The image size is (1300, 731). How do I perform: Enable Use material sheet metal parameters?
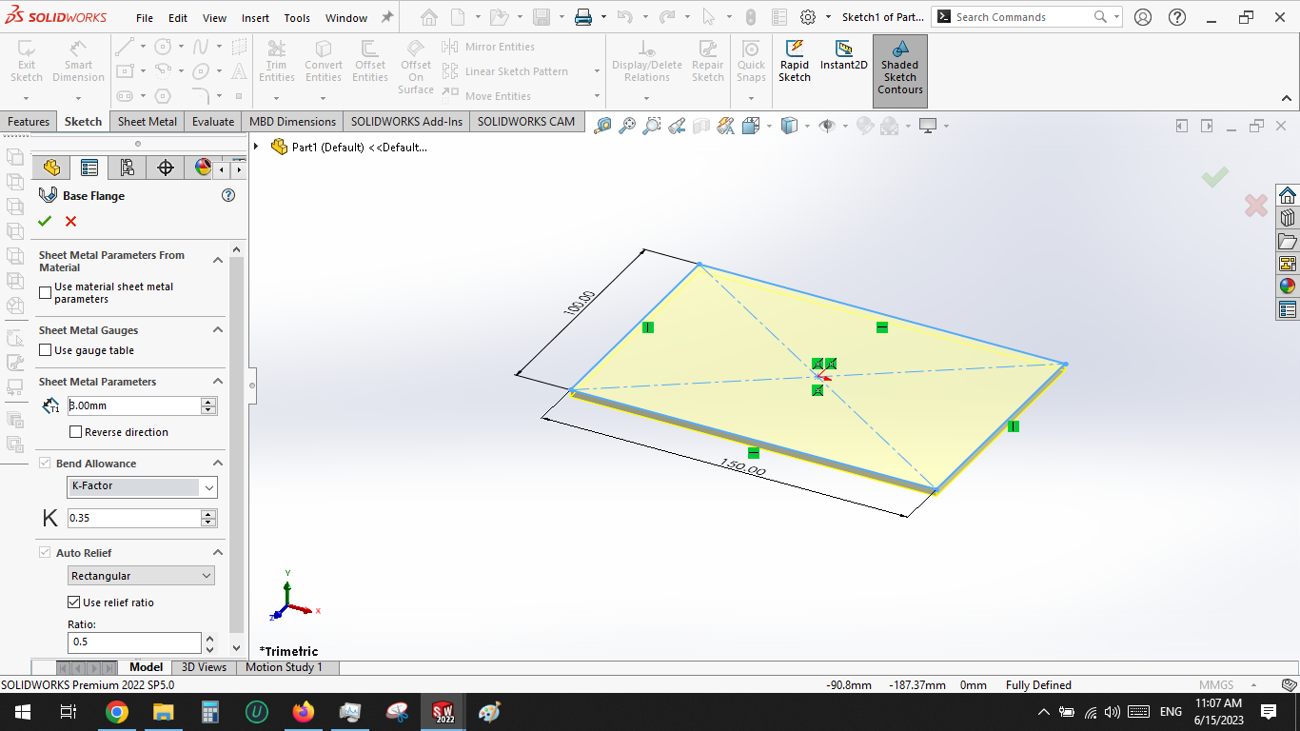pos(45,292)
